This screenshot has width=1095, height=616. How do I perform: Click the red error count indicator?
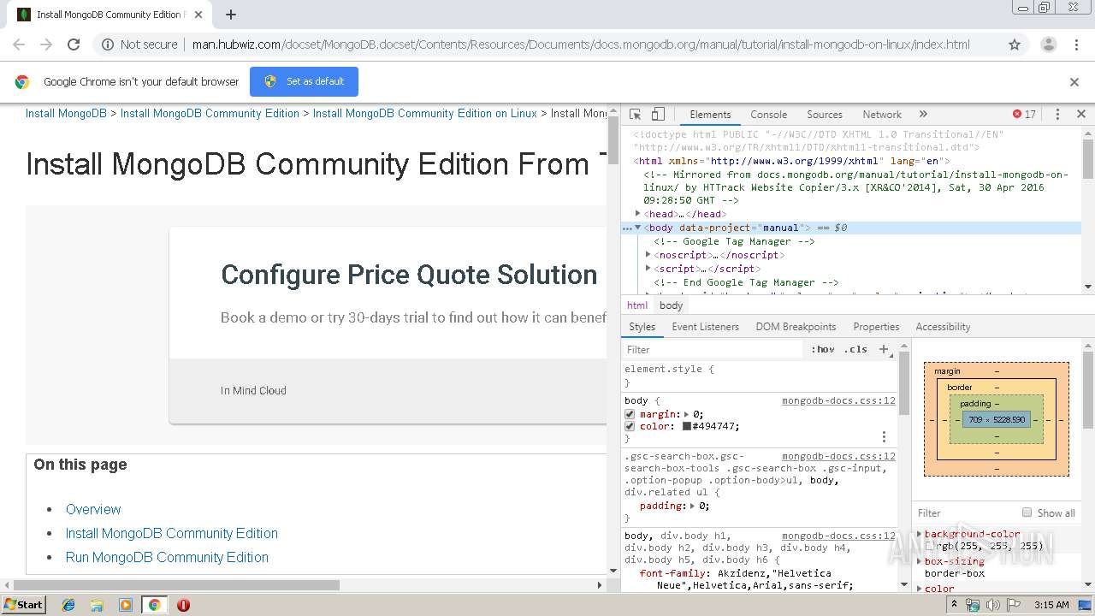tap(1024, 114)
